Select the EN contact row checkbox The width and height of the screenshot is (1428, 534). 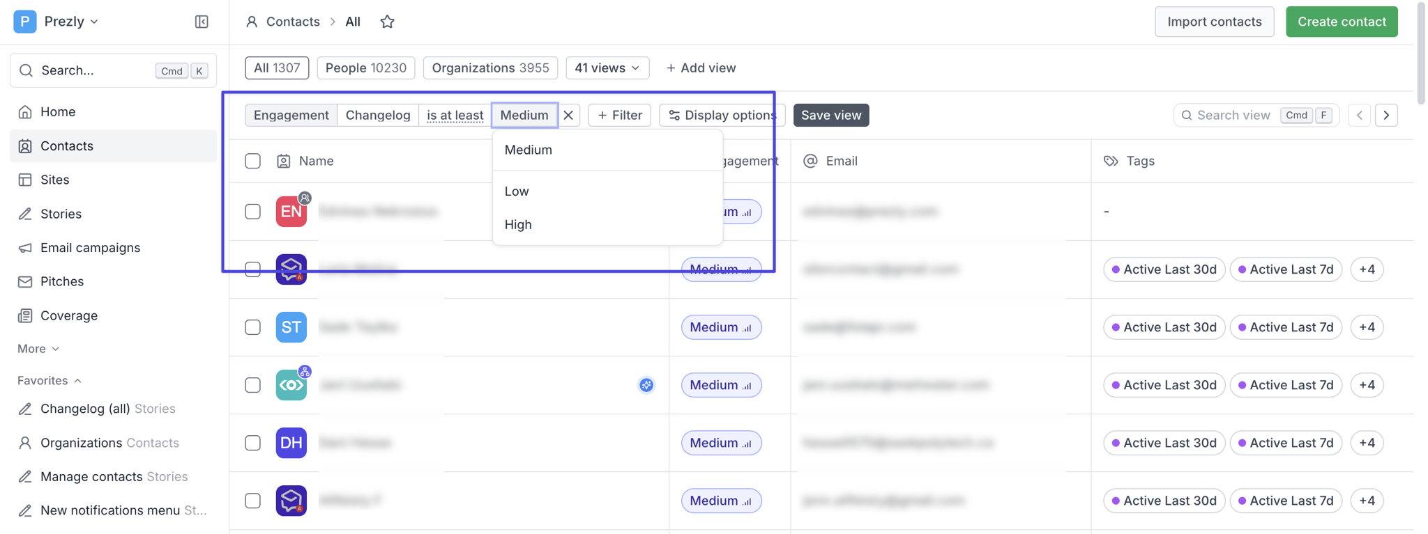(253, 212)
